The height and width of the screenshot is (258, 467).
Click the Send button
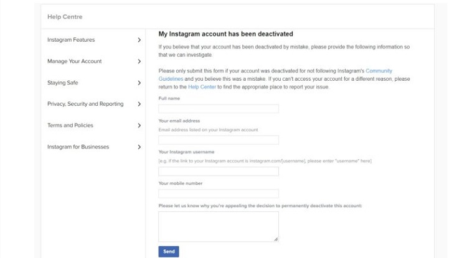[x=168, y=251]
